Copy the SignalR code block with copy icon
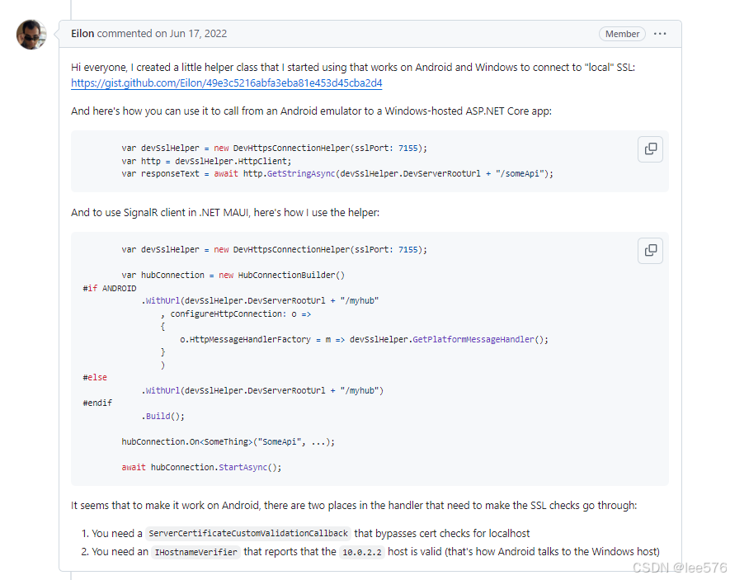This screenshot has height=580, width=730. tap(650, 251)
